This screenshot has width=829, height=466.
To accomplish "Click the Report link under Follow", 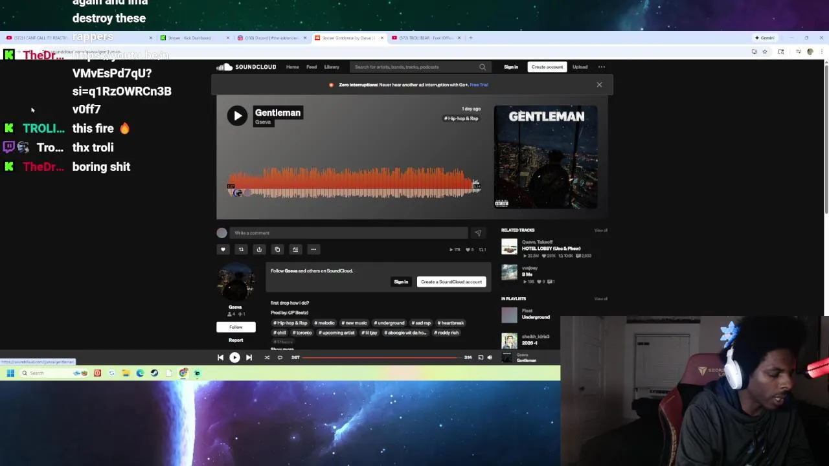I will tap(236, 340).
